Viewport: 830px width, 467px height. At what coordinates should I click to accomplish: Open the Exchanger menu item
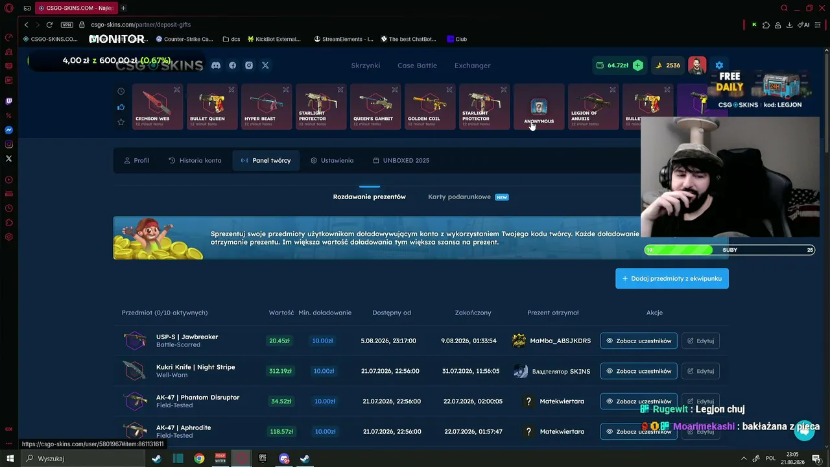coord(473,66)
